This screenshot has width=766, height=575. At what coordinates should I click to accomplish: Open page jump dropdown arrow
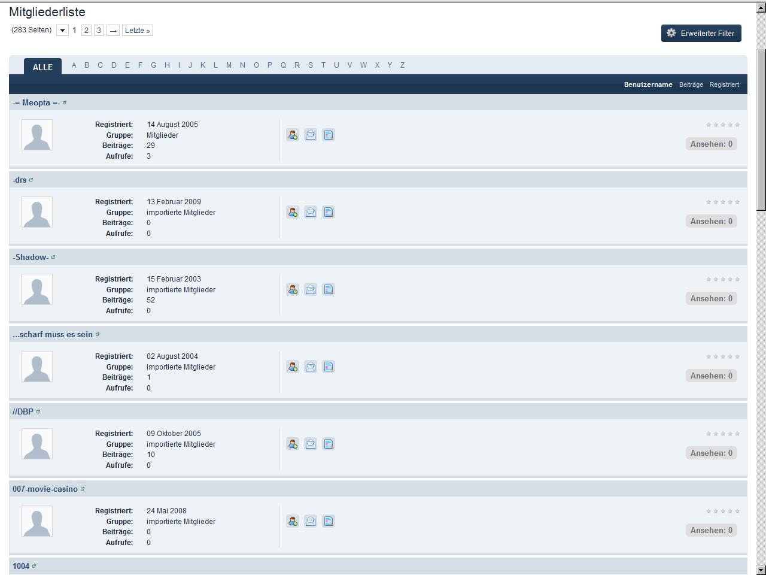[x=62, y=31]
